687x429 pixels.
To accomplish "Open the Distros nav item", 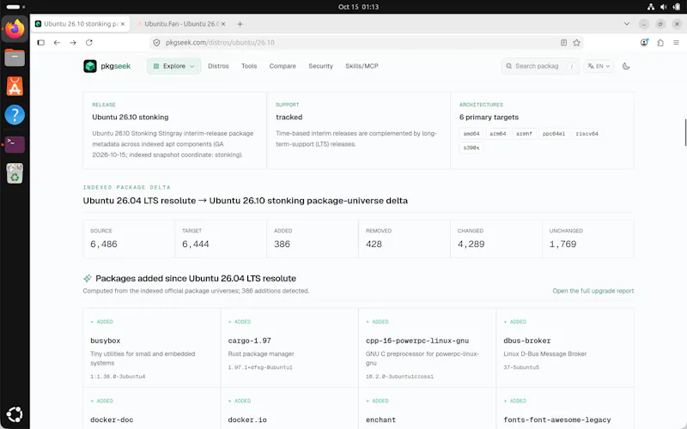I will [x=218, y=66].
